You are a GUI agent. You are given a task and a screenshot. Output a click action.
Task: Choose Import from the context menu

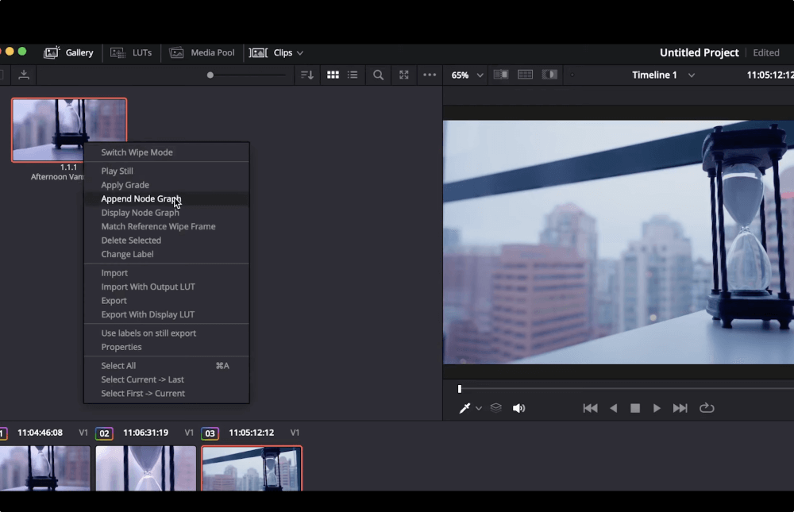pyautogui.click(x=167, y=273)
